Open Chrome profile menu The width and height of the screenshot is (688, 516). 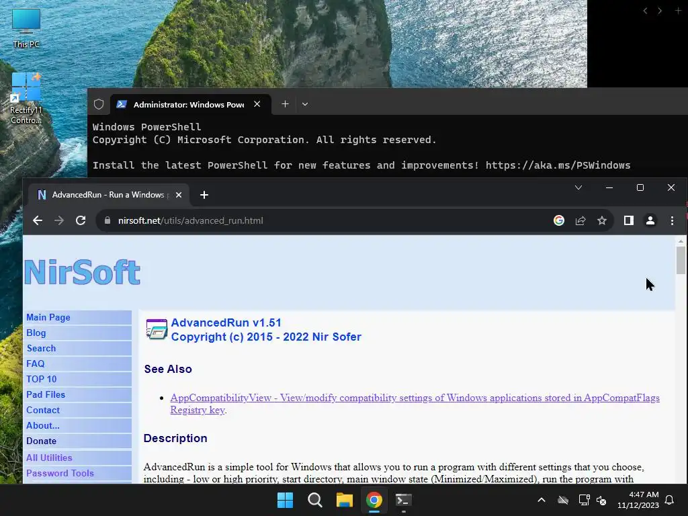(x=650, y=220)
